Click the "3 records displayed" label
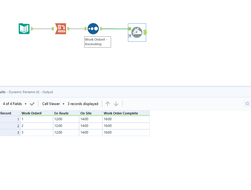This screenshot has width=251, height=190. pyautogui.click(x=83, y=103)
